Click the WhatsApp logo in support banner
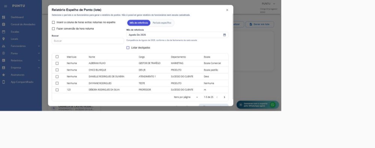This screenshot has width=375, height=148. coord(272,105)
